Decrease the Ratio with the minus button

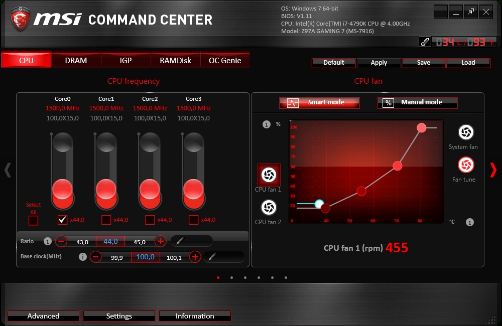(x=61, y=241)
